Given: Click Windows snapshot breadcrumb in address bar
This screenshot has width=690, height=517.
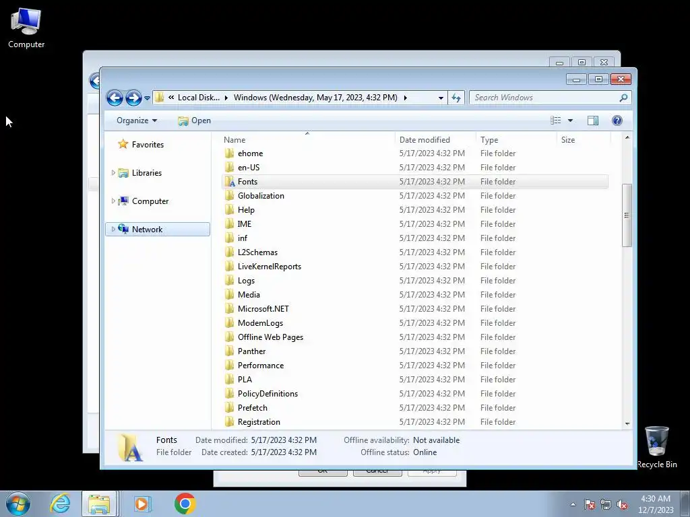Looking at the screenshot, I should (x=315, y=98).
